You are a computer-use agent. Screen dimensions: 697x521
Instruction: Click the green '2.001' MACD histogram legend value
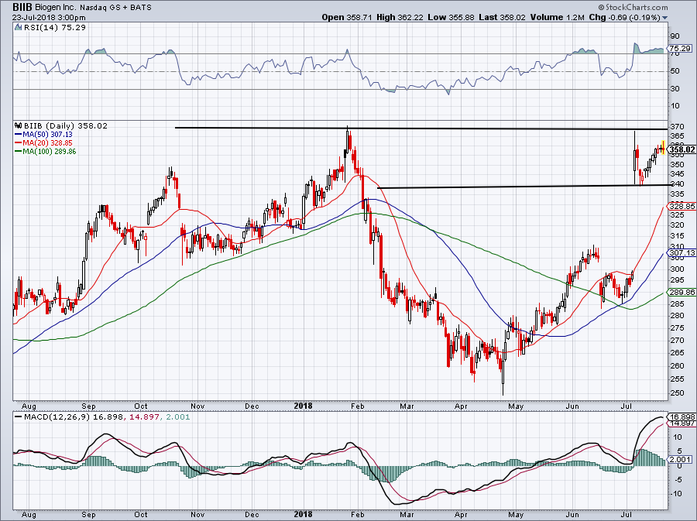click(x=177, y=417)
